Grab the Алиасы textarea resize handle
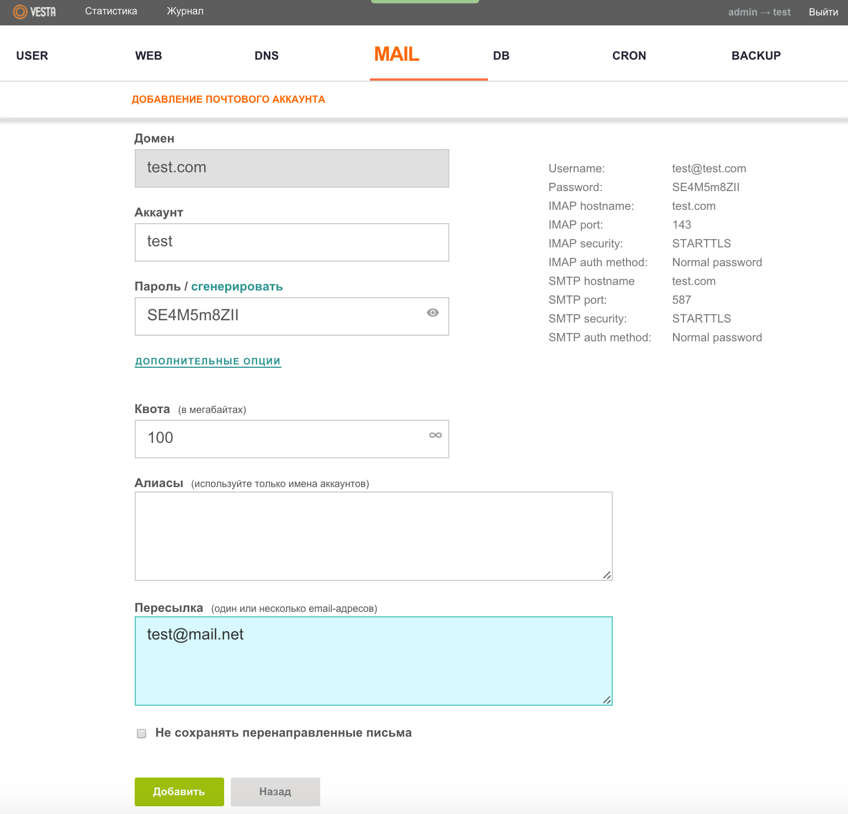This screenshot has width=848, height=814. coord(607,575)
